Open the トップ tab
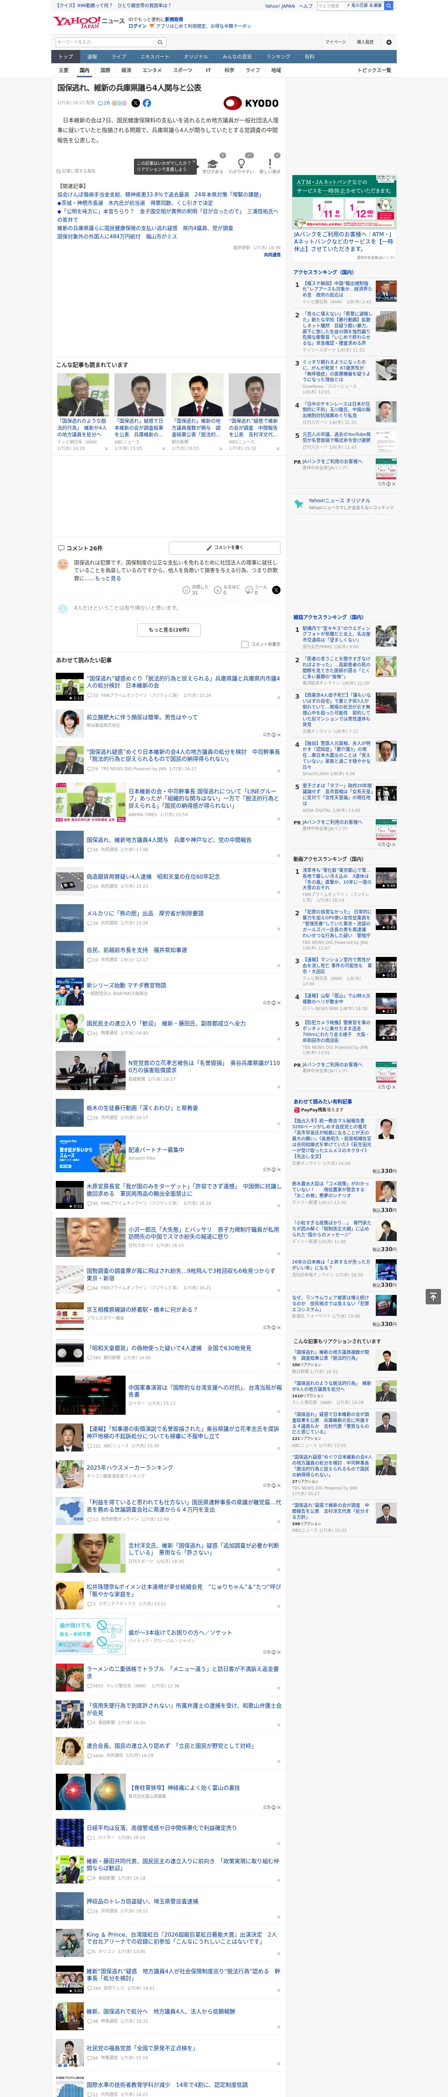The image size is (448, 2097). point(66,57)
